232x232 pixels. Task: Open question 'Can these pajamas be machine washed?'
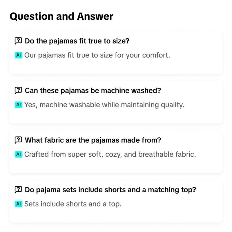(x=93, y=90)
